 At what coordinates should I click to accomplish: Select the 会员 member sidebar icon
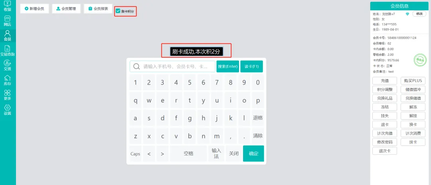click(8, 36)
